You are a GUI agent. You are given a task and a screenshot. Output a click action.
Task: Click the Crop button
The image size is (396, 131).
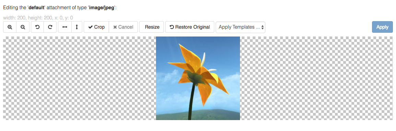click(96, 27)
